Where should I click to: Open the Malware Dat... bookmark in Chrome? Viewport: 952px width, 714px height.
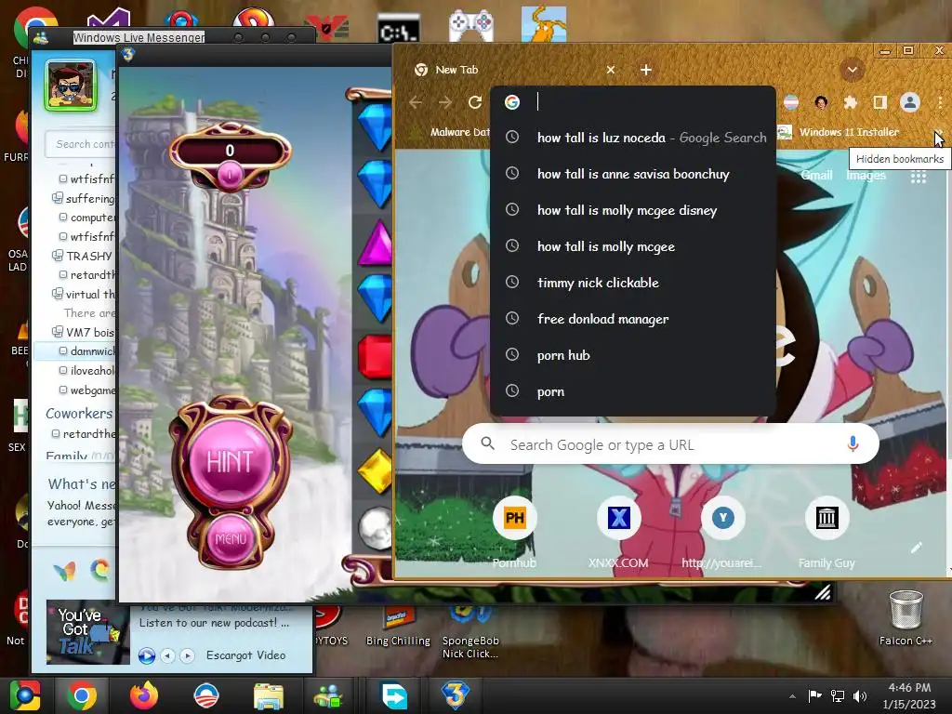(x=452, y=132)
